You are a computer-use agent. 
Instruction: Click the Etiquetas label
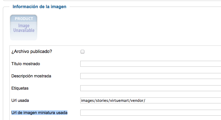pyautogui.click(x=20, y=88)
